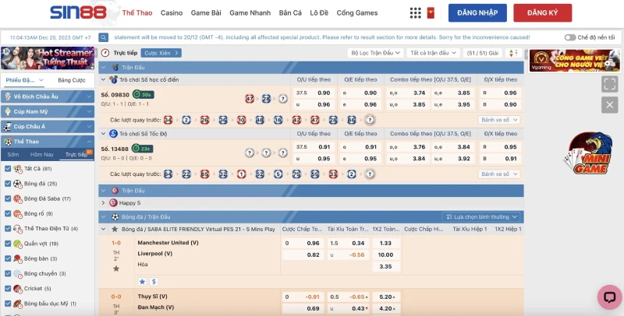The height and width of the screenshot is (316, 624).
Task: Click the (51 / 51) Giải button
Action: pyautogui.click(x=482, y=53)
